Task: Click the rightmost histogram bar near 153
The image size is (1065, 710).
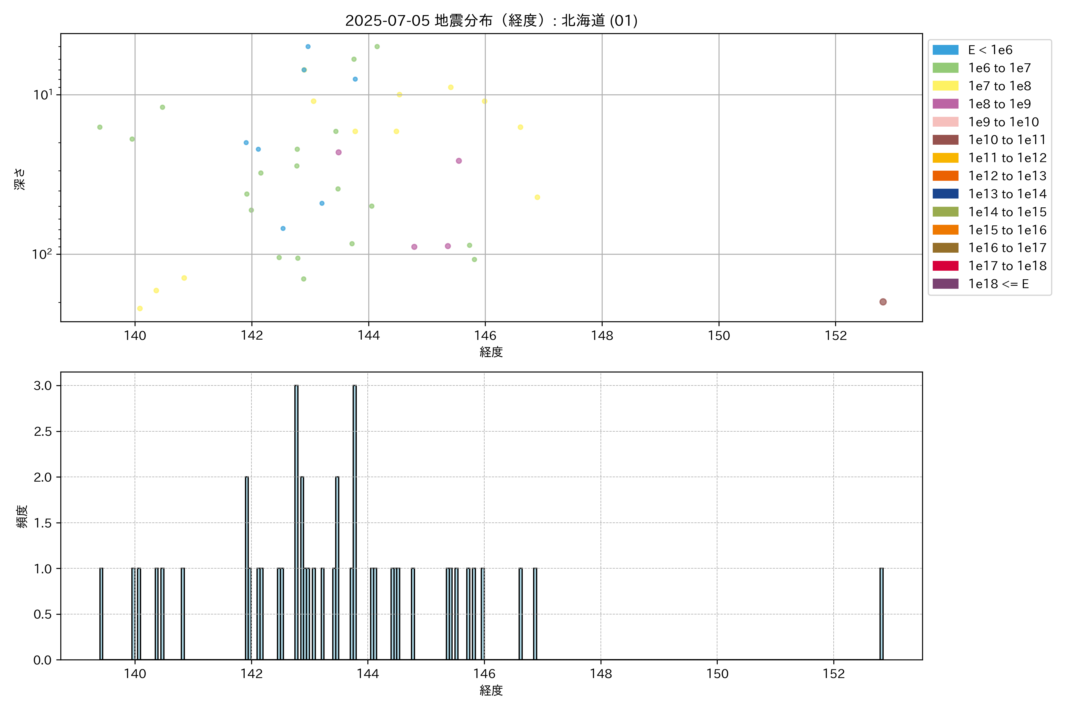Action: coord(881,614)
